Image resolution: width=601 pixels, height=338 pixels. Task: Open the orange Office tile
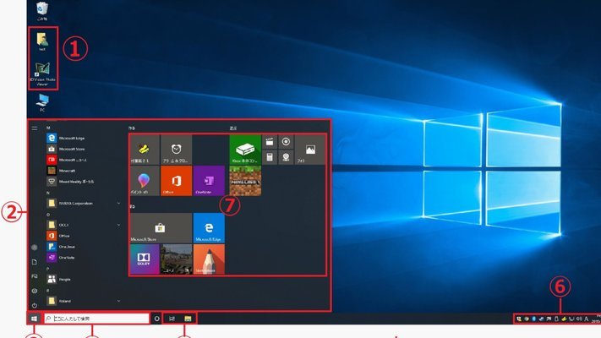177,181
